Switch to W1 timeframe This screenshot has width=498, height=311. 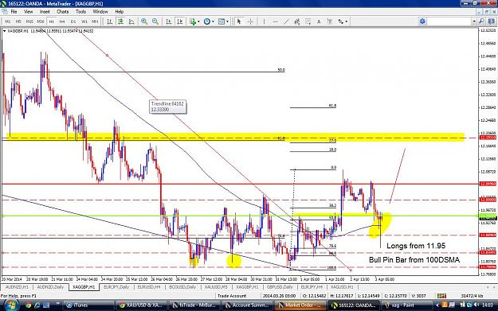click(x=84, y=21)
